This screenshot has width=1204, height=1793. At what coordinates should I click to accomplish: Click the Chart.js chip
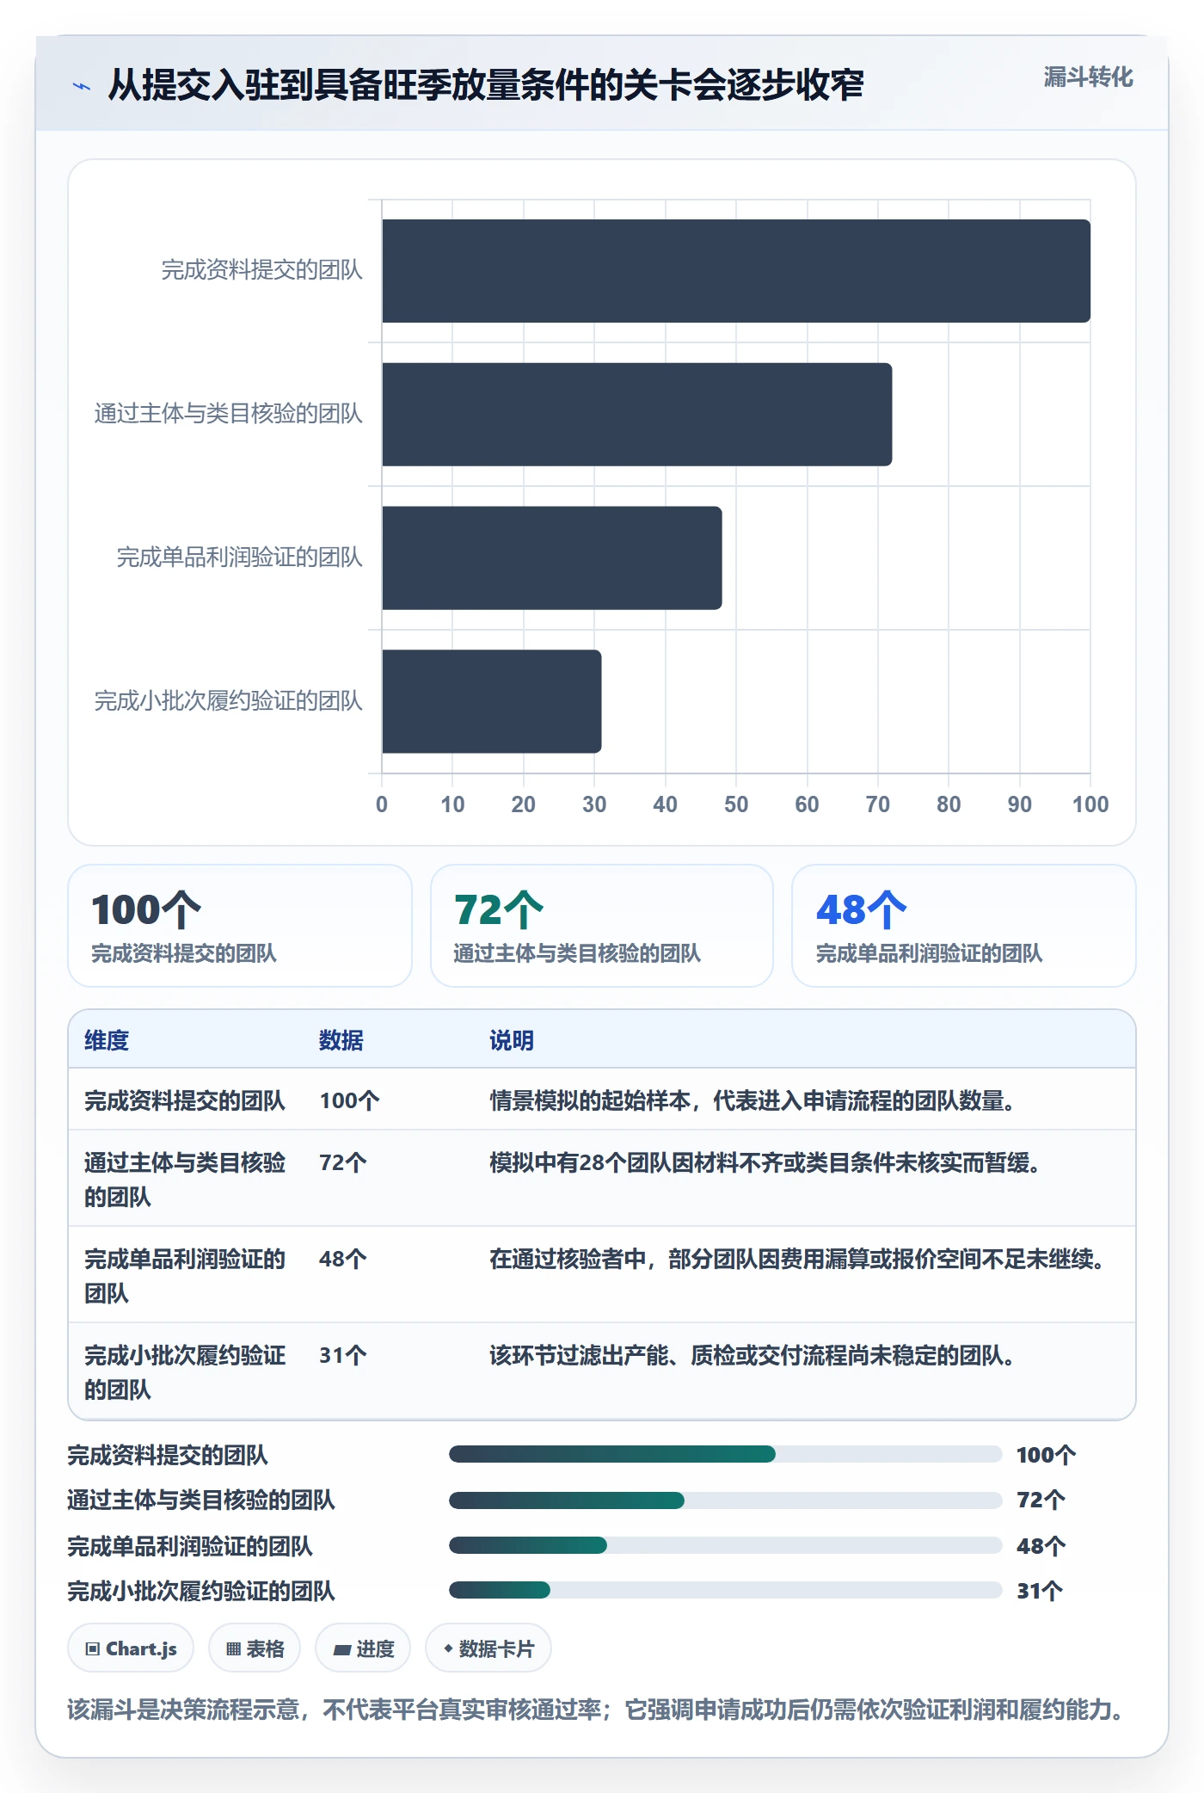coord(131,1648)
